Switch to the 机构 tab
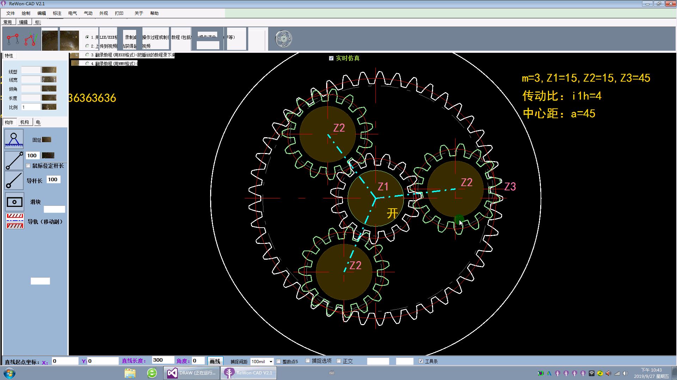Viewport: 677px width, 380px height. pos(25,122)
